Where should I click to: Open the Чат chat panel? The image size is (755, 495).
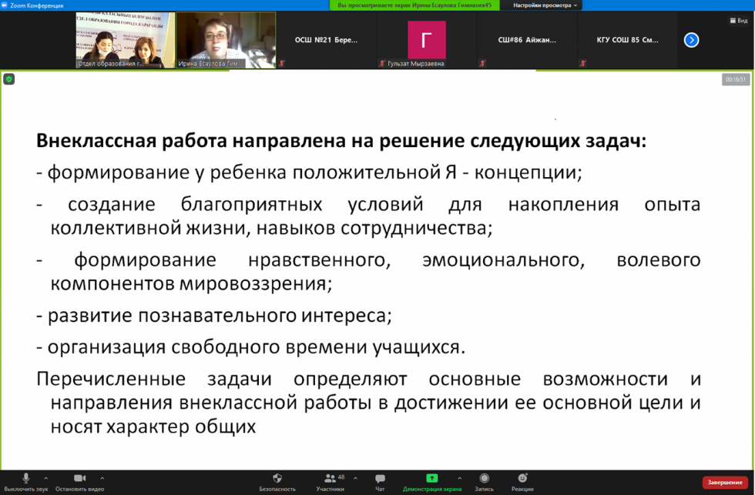[380, 479]
